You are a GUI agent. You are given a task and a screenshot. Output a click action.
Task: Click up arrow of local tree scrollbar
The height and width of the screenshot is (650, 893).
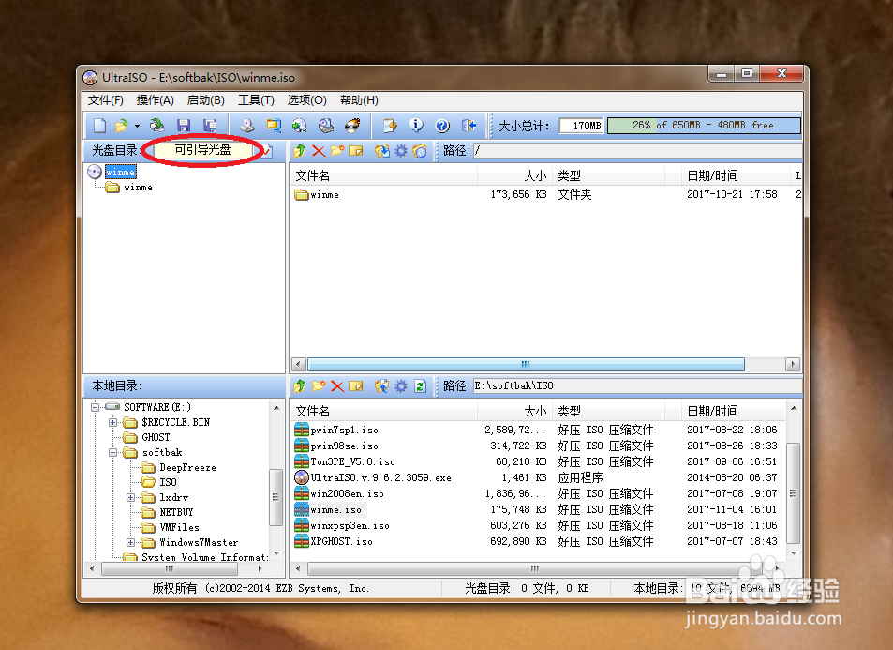276,408
